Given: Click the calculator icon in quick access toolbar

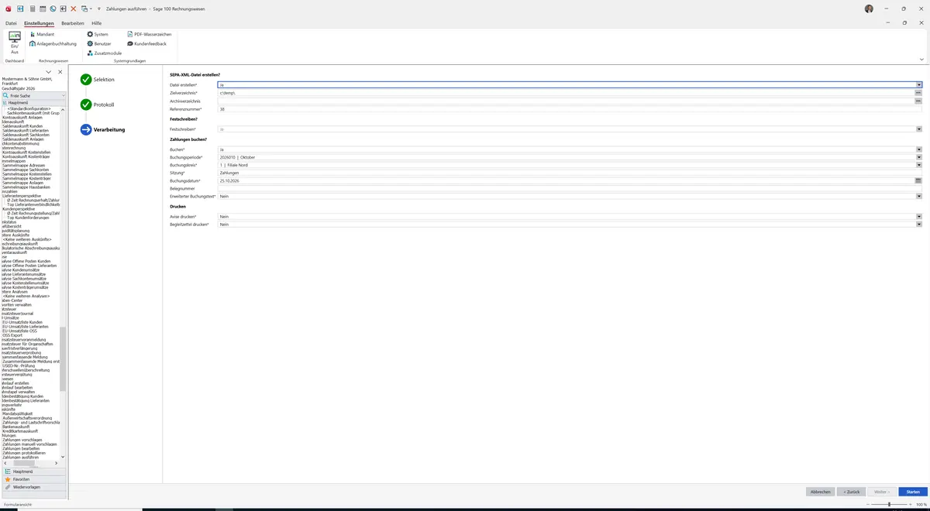Looking at the screenshot, I should (32, 9).
